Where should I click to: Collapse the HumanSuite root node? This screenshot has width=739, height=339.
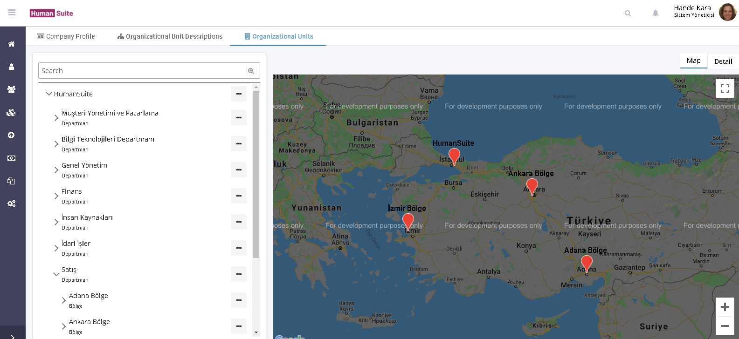coord(48,94)
